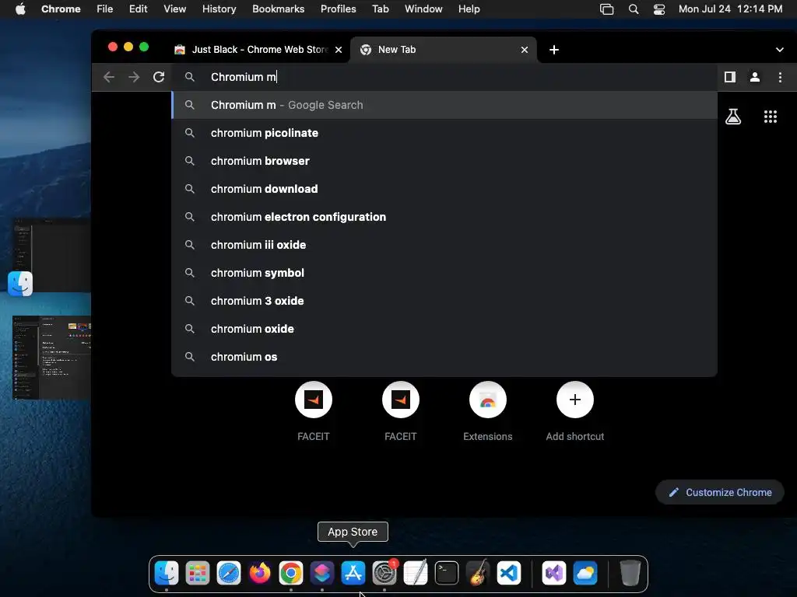Open Launchpad from the Dock
The width and height of the screenshot is (797, 597).
(198, 573)
